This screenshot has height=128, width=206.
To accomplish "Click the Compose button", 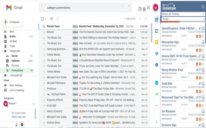I will (12, 22).
